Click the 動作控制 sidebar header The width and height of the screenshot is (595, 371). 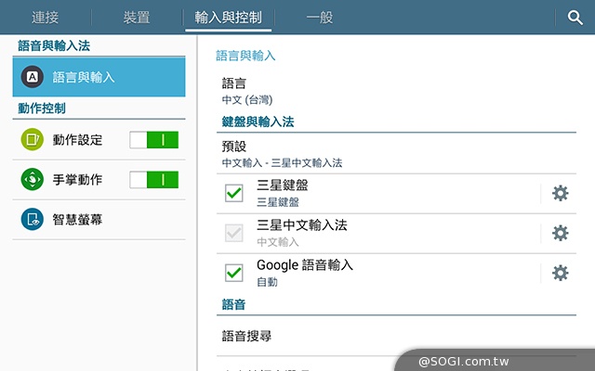[42, 109]
